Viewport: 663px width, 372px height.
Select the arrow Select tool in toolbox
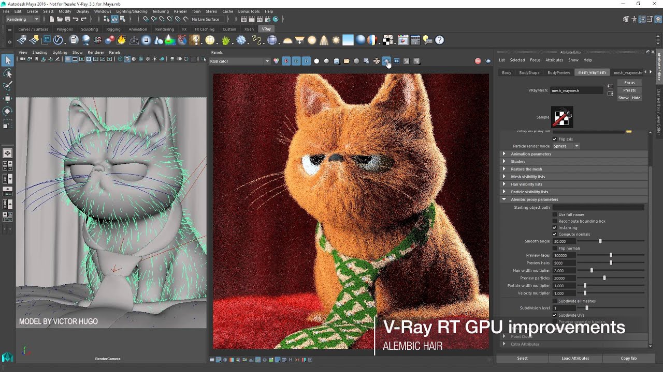point(7,61)
